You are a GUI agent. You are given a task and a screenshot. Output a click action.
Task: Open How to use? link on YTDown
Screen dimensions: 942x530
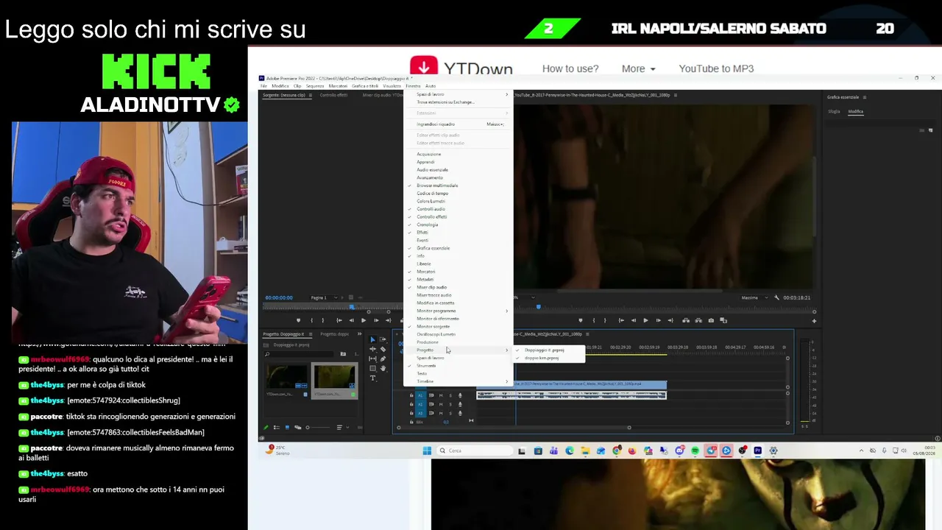[x=570, y=68]
